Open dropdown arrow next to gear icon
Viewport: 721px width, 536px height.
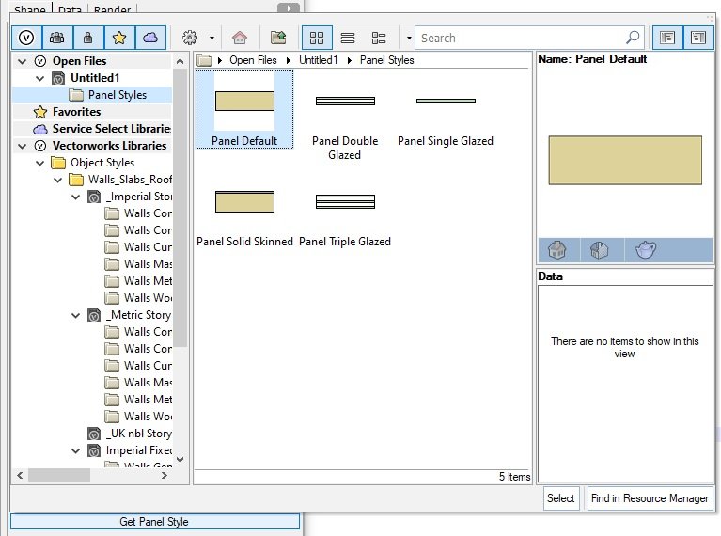212,39
